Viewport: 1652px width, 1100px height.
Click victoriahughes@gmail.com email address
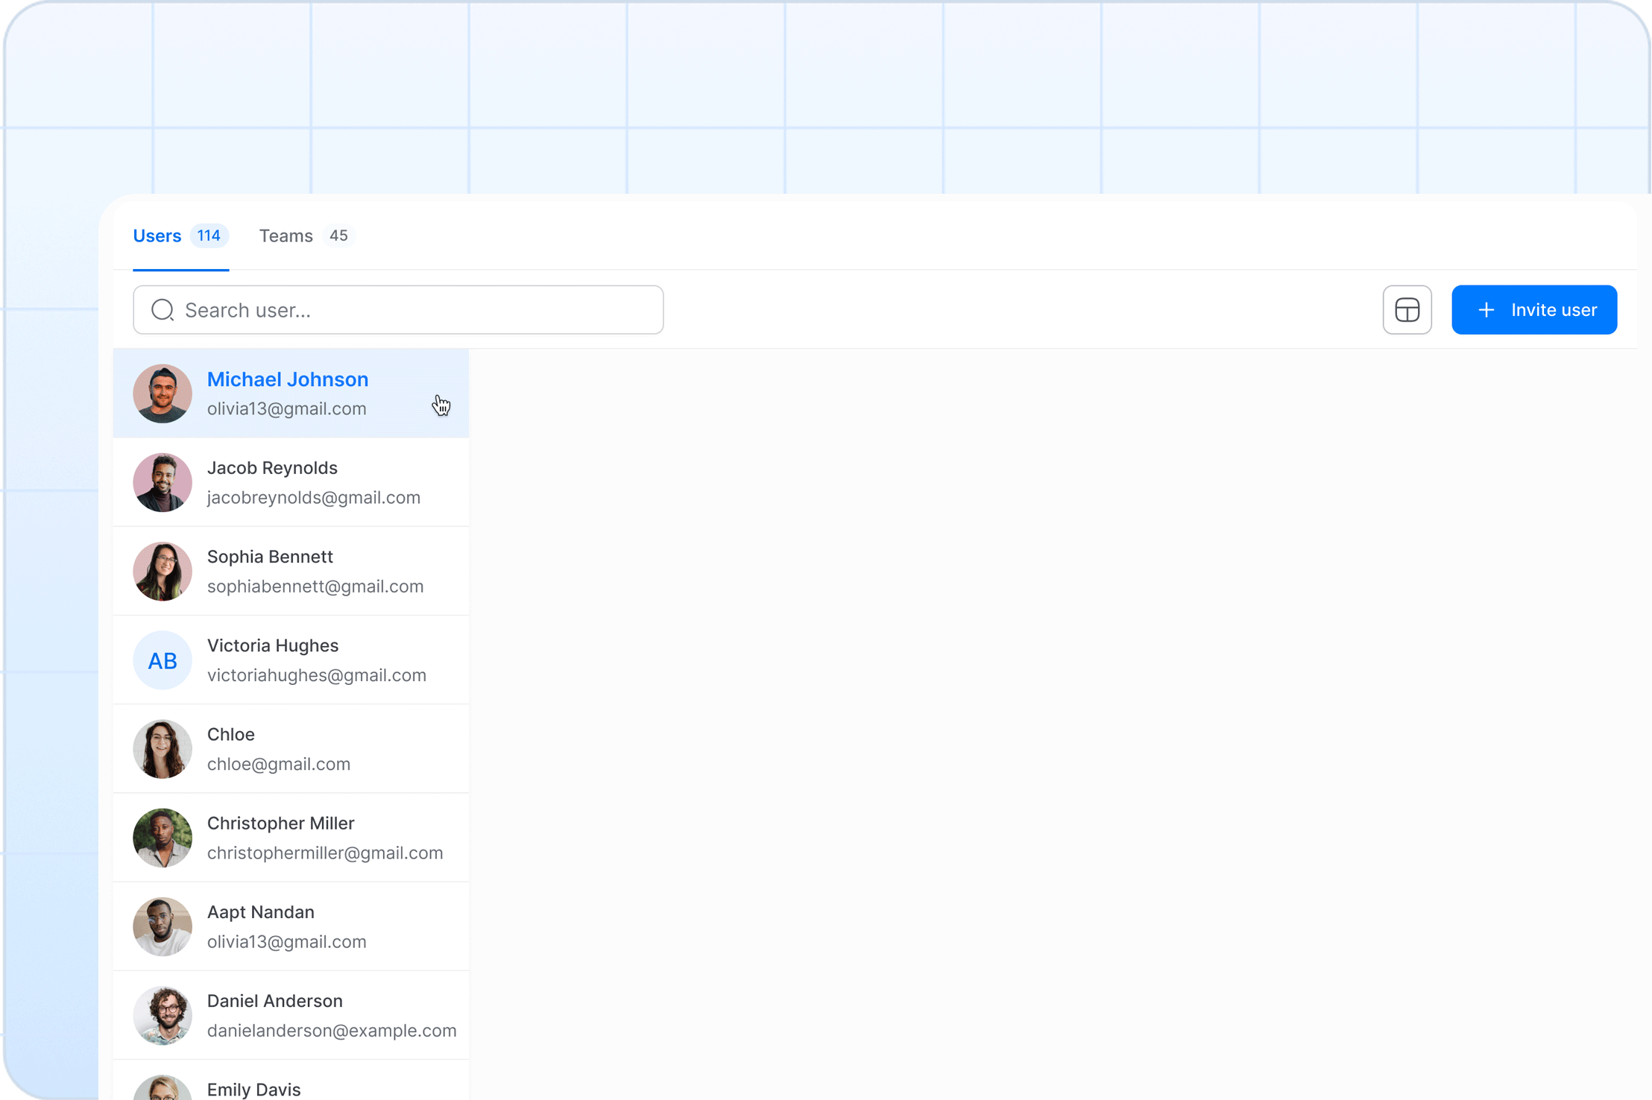(317, 674)
